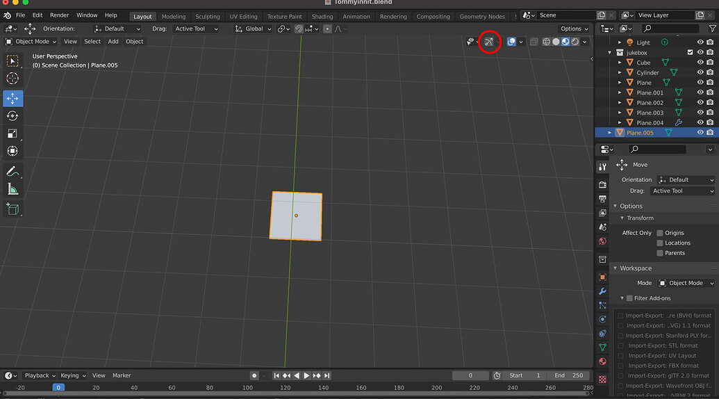Open the outliner filter funnel
Screen dimensions: 719x399
click(x=712, y=28)
